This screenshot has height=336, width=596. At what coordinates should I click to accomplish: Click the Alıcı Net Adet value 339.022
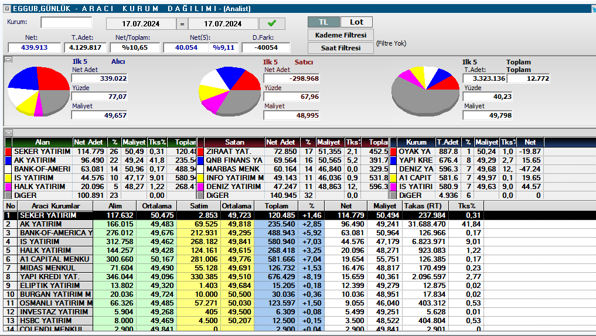pyautogui.click(x=100, y=78)
